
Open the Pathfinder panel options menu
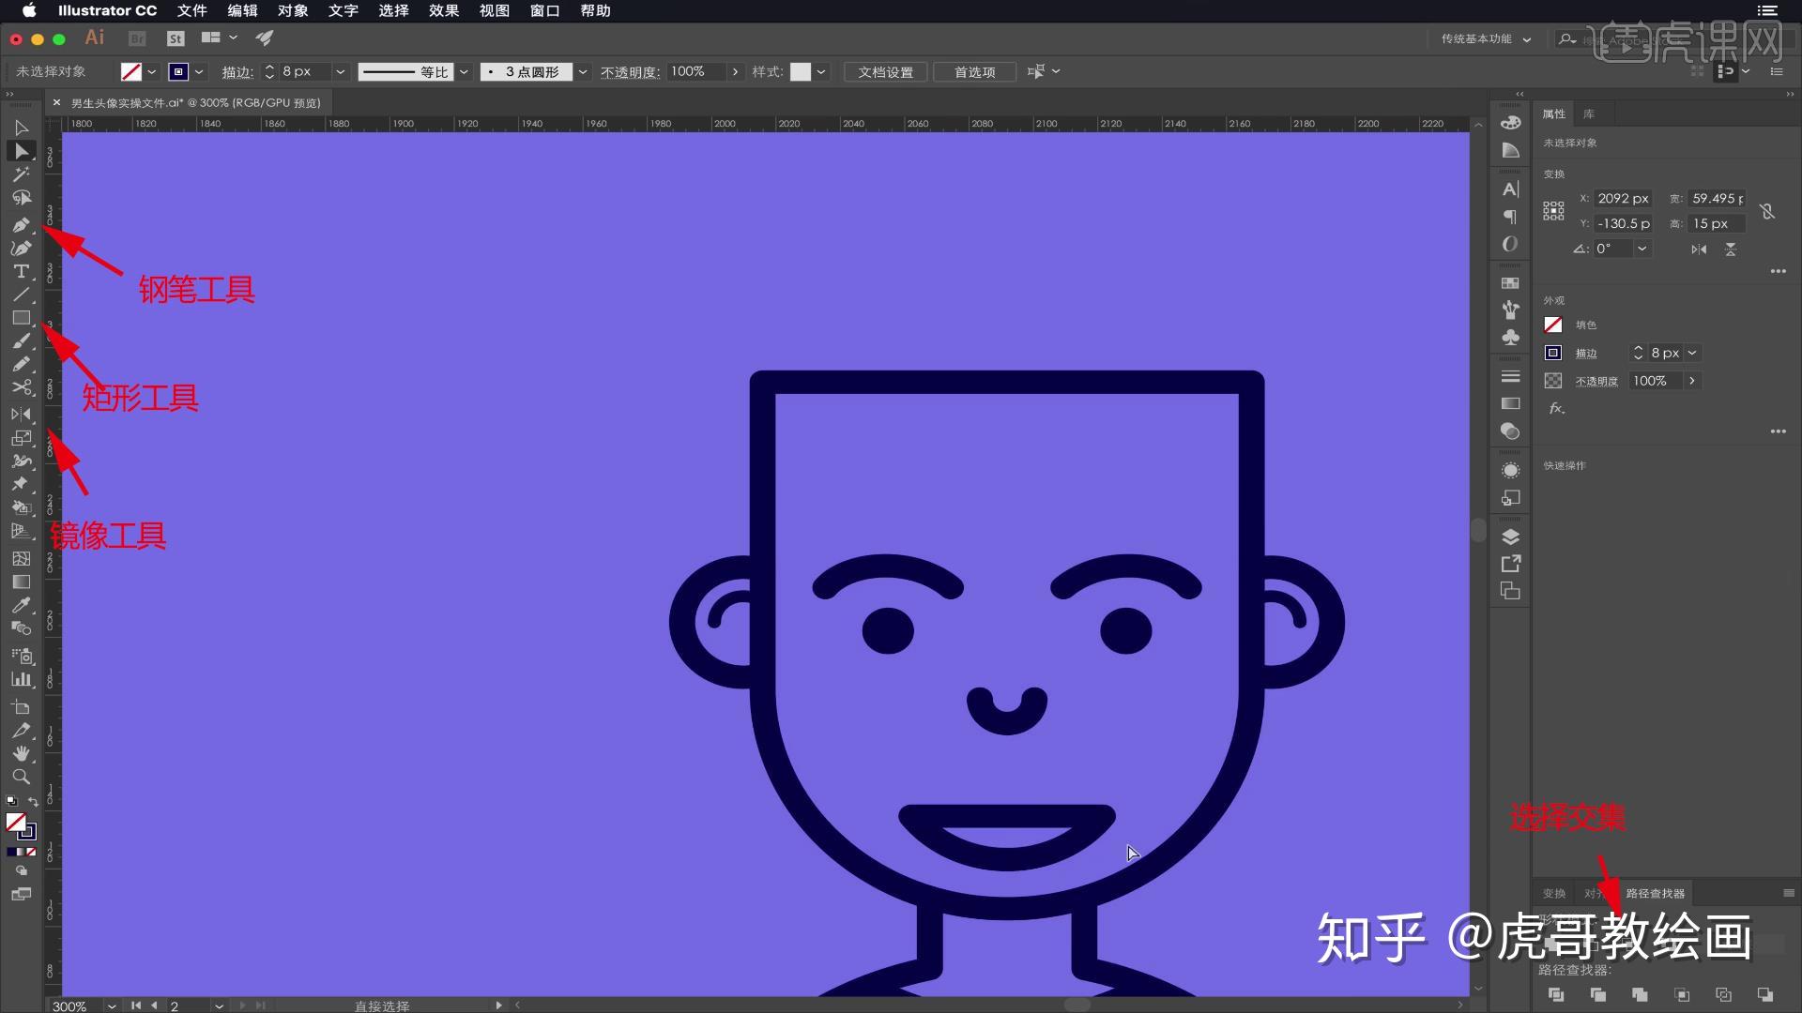(x=1788, y=893)
